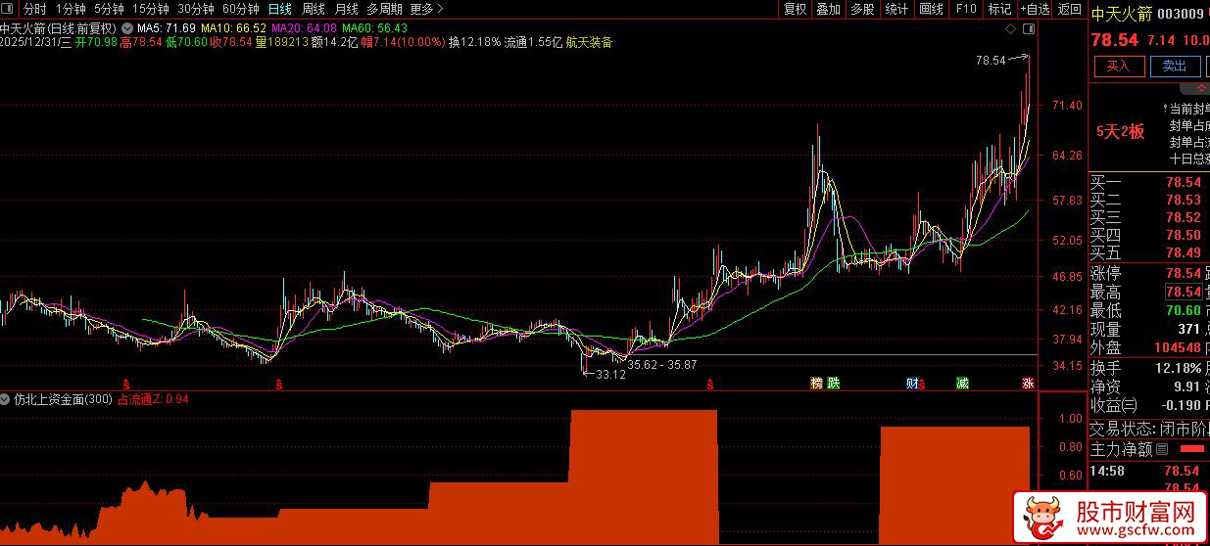
Task: Click the 卖出 sell button
Action: click(1175, 67)
